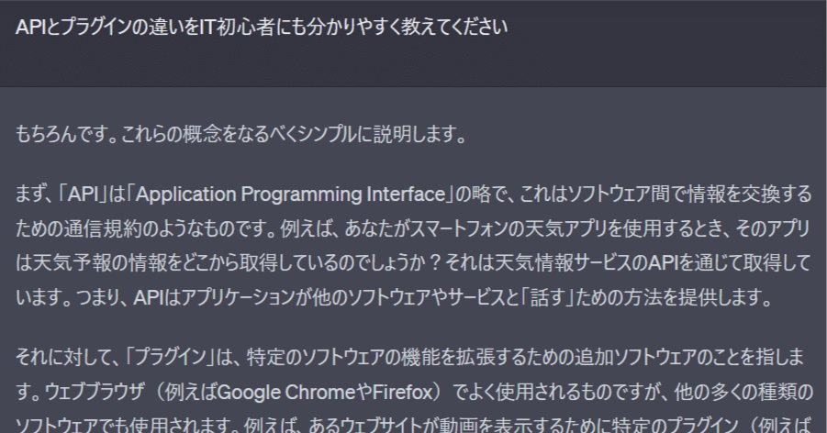The height and width of the screenshot is (433, 827).
Task: Click the user prompt 'APIとプラグインの違いをIT初心者にも'
Action: [x=262, y=27]
